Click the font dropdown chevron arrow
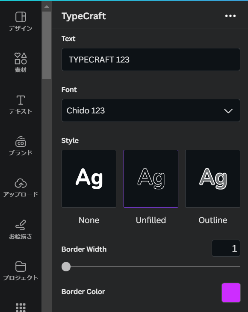The width and height of the screenshot is (248, 312). pyautogui.click(x=228, y=111)
